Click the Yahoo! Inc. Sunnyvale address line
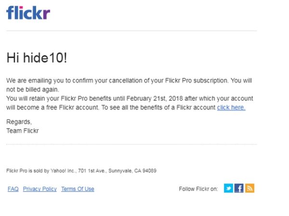This screenshot has height=216, width=289. [x=81, y=170]
